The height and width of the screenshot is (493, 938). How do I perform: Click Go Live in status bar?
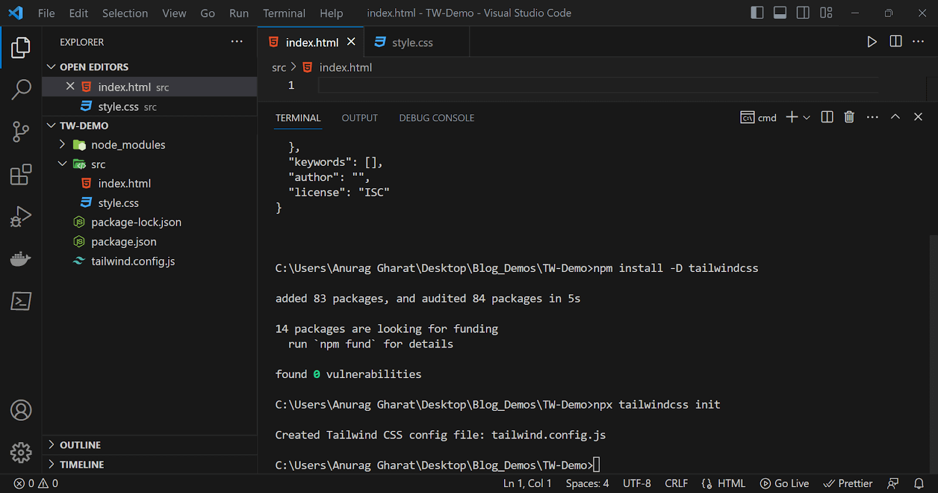pyautogui.click(x=784, y=484)
